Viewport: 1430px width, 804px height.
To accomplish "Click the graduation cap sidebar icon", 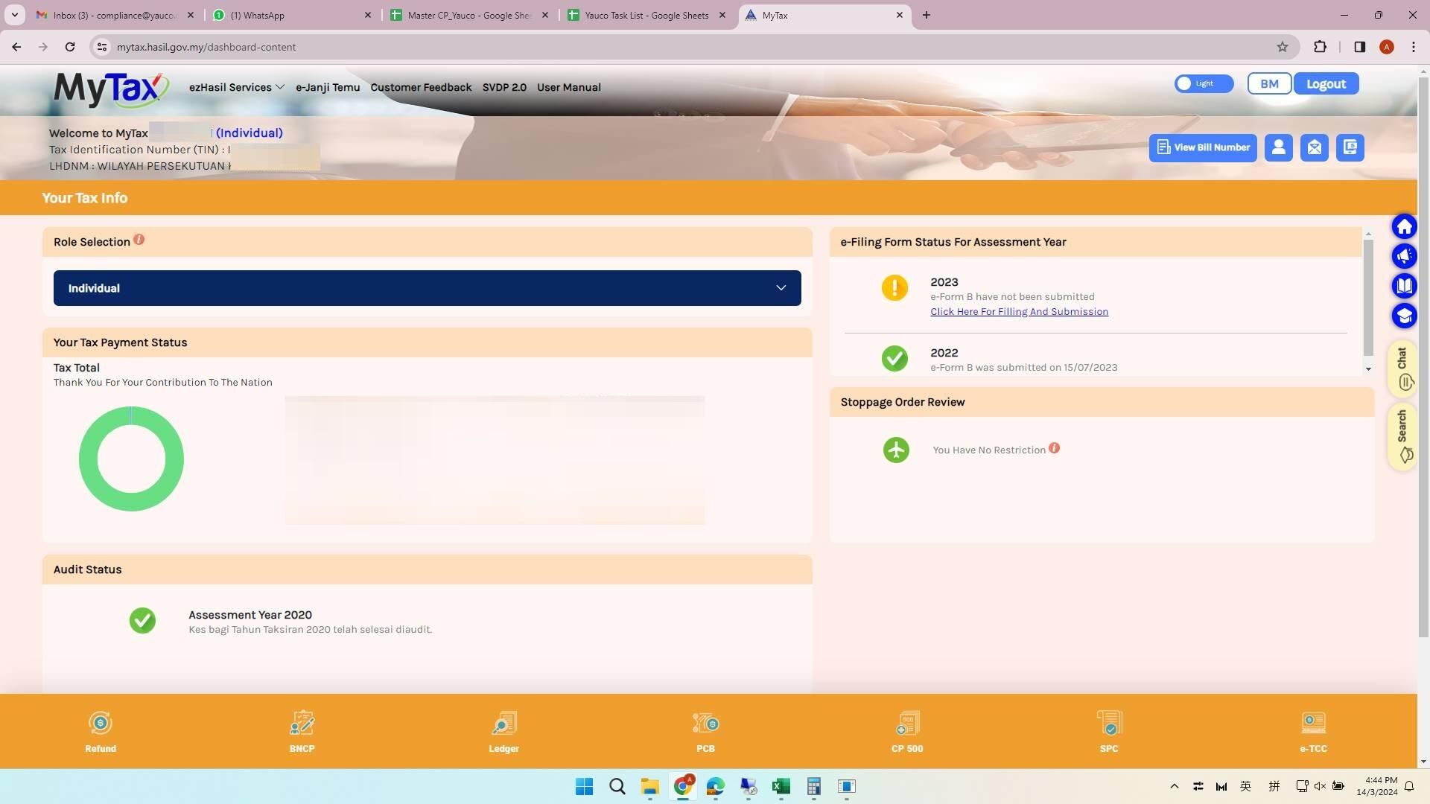I will 1405,316.
